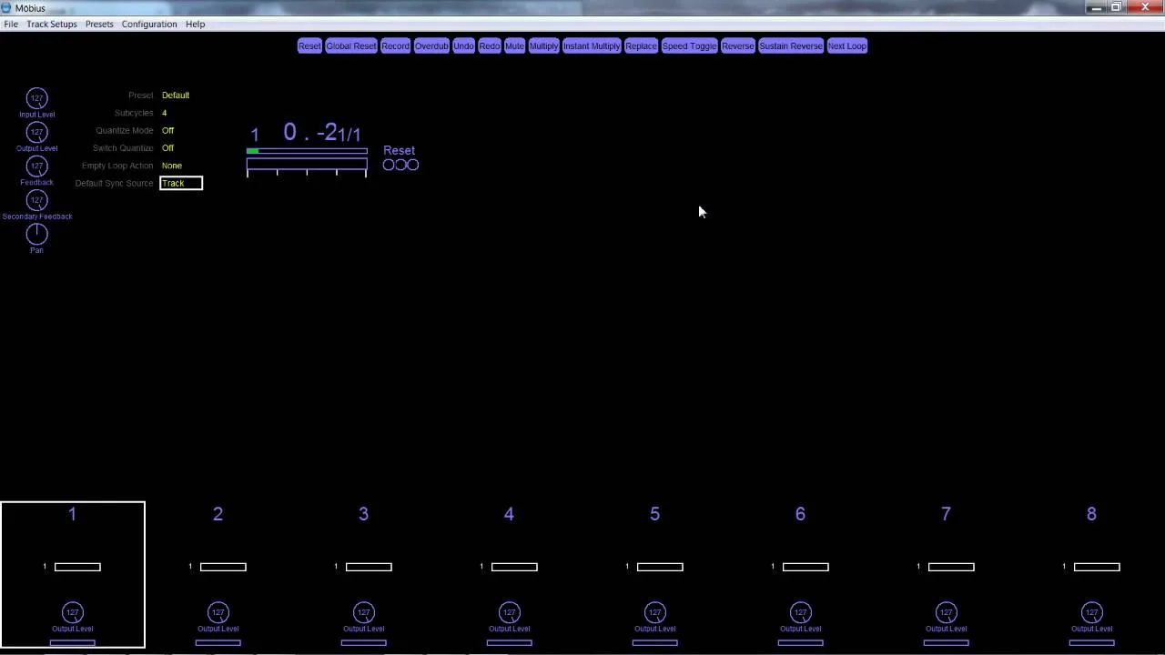This screenshot has height=655, width=1165.
Task: Toggle Reverse playback button
Action: [737, 45]
